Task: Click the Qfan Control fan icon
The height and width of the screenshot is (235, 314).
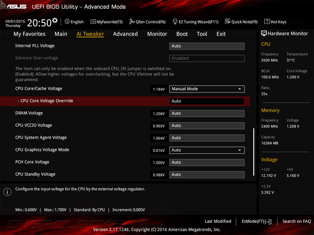Action: [132, 21]
